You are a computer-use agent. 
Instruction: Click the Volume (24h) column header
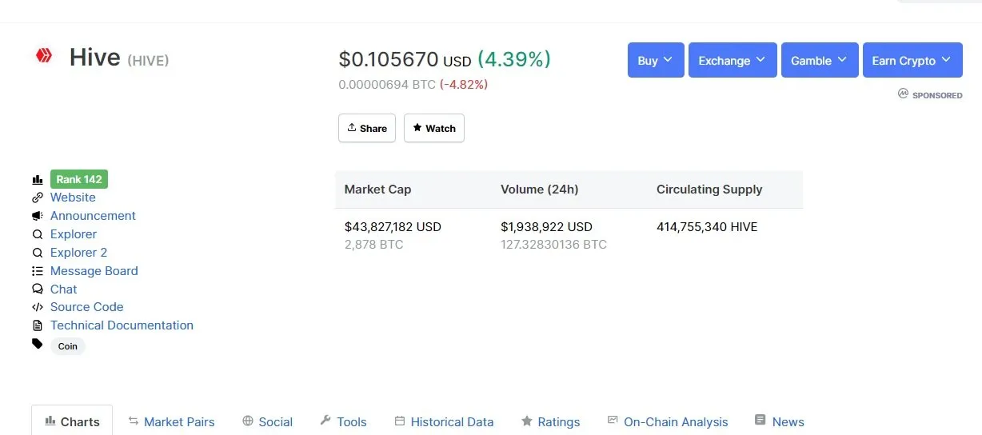click(x=540, y=190)
